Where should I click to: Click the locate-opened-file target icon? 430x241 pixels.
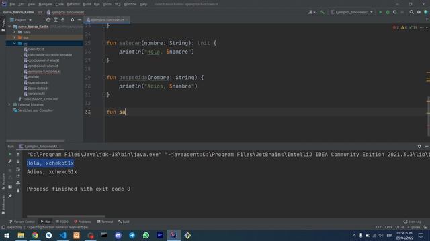(48, 20)
